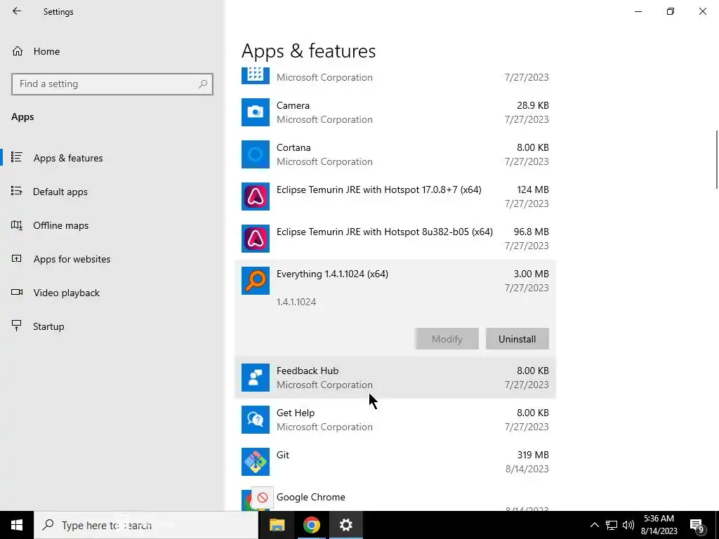Click the Default apps sidebar icon
The height and width of the screenshot is (539, 719).
coord(17,191)
